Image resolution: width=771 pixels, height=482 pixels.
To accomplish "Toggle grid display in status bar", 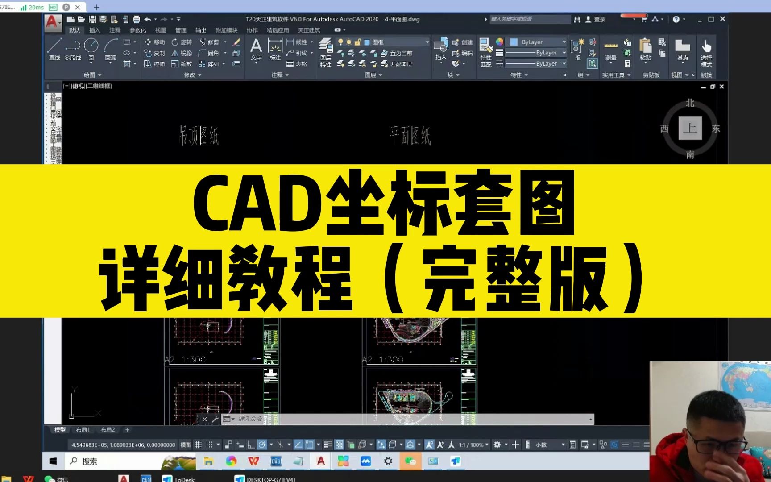I will click(x=198, y=445).
